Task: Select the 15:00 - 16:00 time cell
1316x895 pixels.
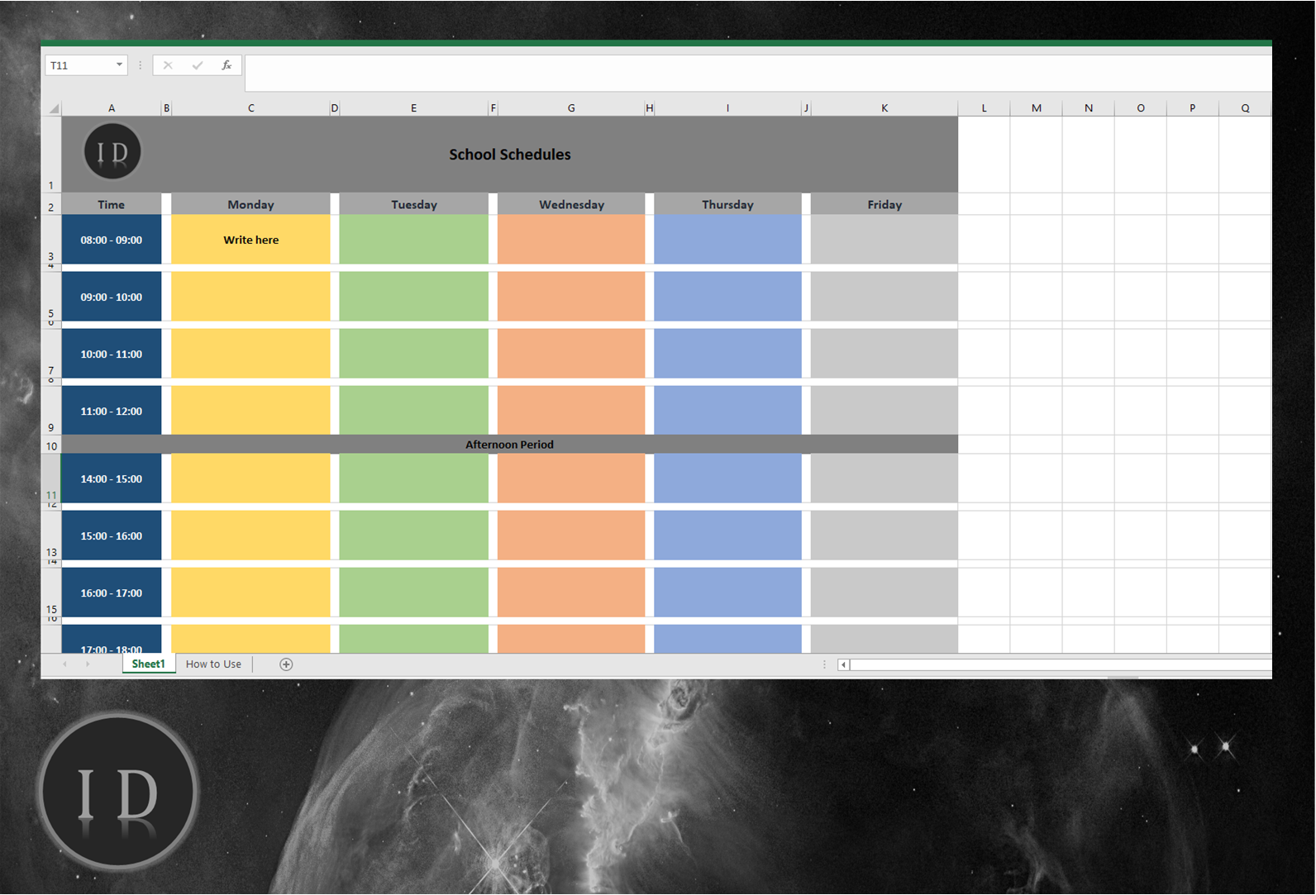Action: (112, 536)
